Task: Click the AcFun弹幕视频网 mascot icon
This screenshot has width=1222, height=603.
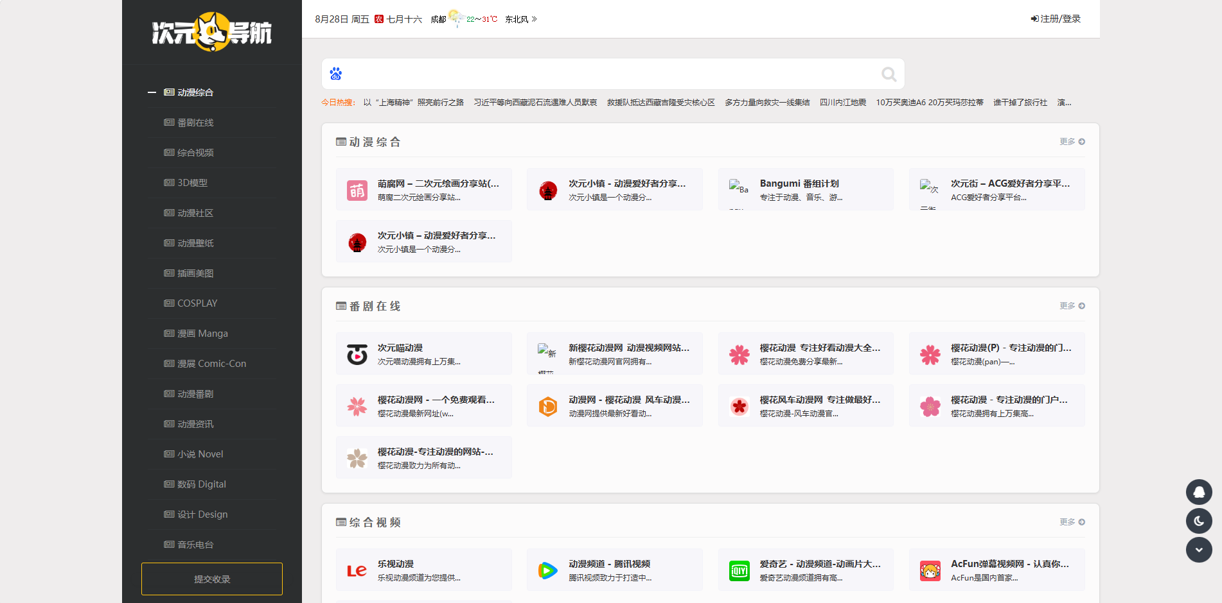Action: click(930, 570)
